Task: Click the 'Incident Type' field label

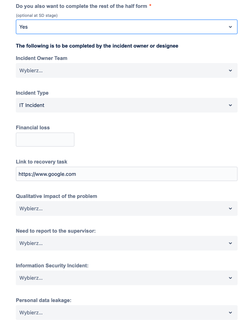Action: pos(32,93)
